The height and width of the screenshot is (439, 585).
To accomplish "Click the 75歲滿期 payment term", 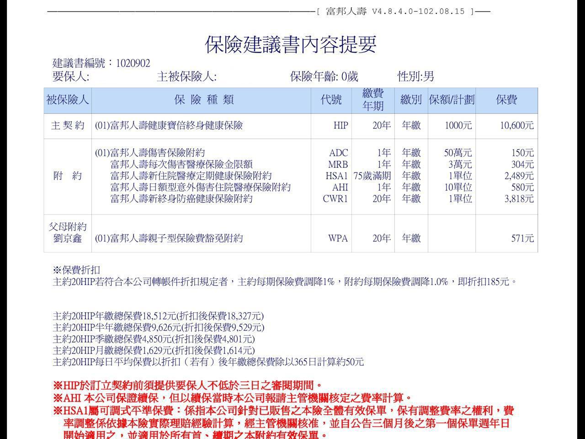I will pyautogui.click(x=372, y=176).
